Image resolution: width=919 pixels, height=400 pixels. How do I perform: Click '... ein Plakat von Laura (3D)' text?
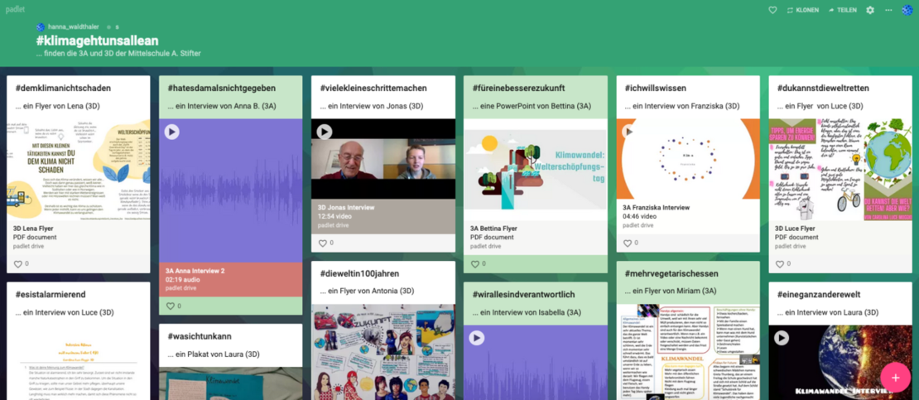[x=214, y=354]
